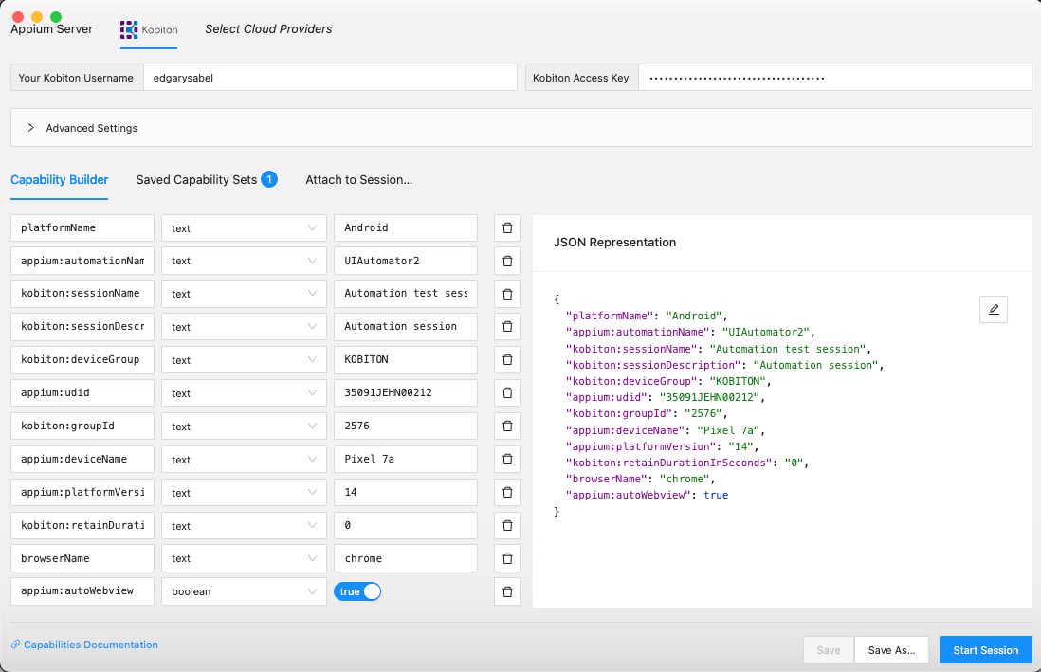
Task: Click the Kobiton Access Key field
Action: (834, 78)
